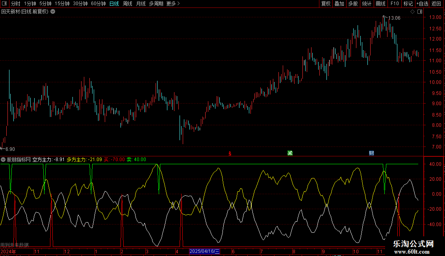Select the 日线 daily period tab

[114, 4]
